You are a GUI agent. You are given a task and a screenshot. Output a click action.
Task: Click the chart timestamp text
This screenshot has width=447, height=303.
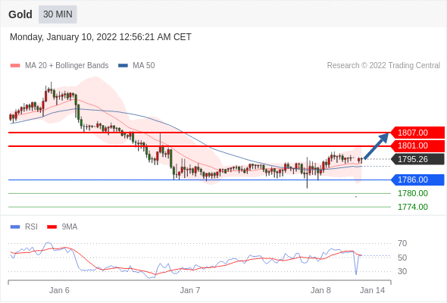(x=101, y=37)
